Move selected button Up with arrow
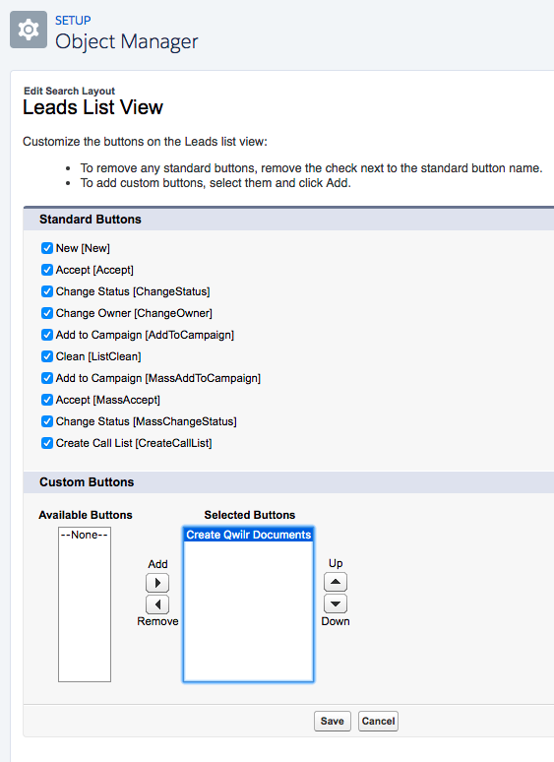 pyautogui.click(x=336, y=582)
